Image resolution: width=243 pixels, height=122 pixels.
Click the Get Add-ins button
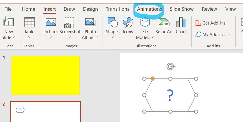[x=210, y=23]
